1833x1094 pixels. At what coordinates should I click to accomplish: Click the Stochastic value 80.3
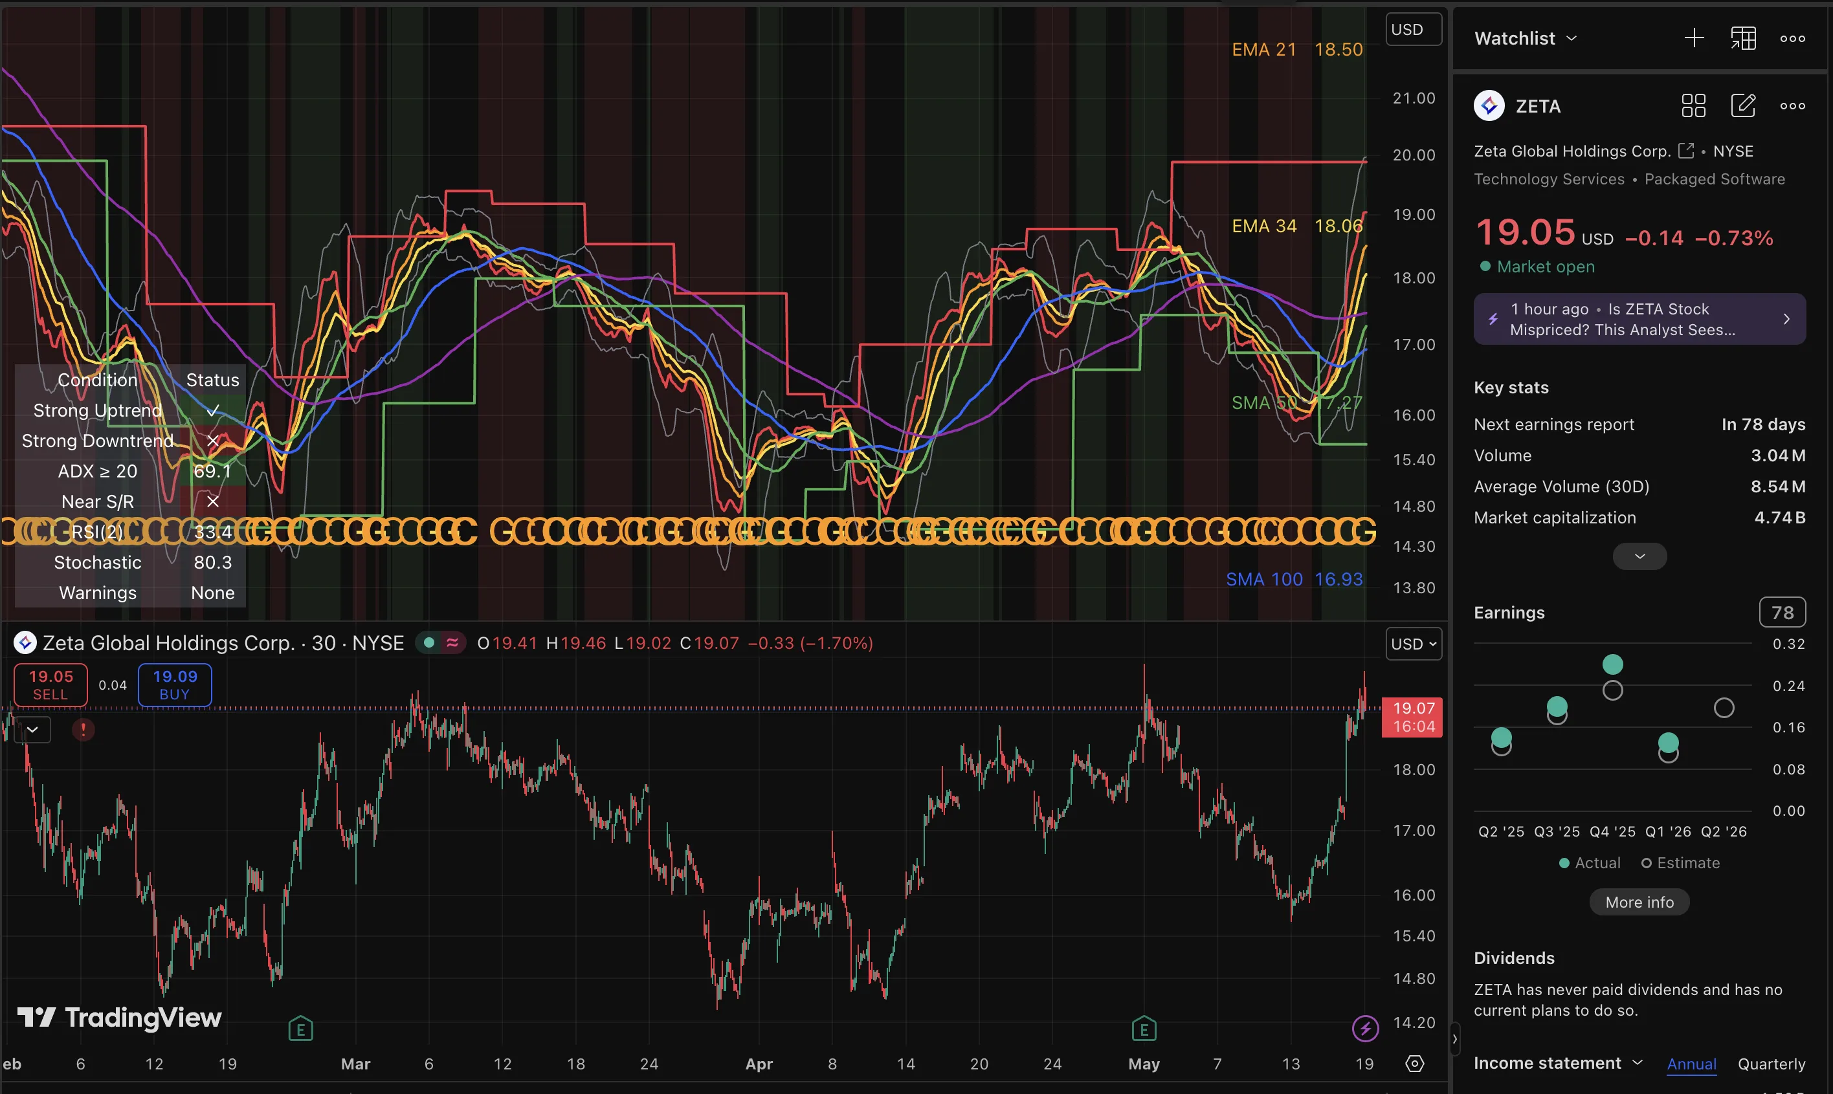[x=212, y=562]
